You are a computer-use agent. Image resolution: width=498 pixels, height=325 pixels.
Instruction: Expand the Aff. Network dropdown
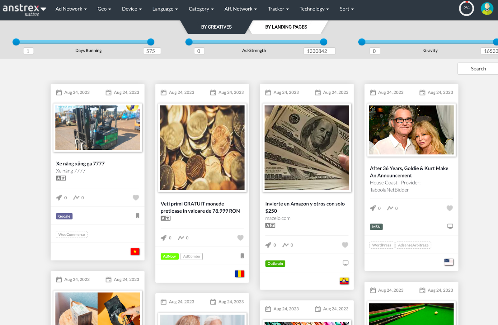[x=241, y=9]
